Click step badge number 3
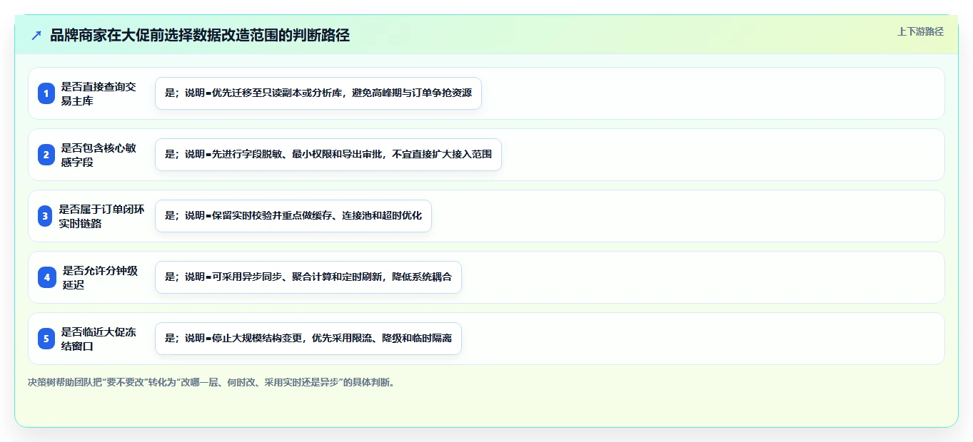This screenshot has width=973, height=442. pyautogui.click(x=45, y=216)
